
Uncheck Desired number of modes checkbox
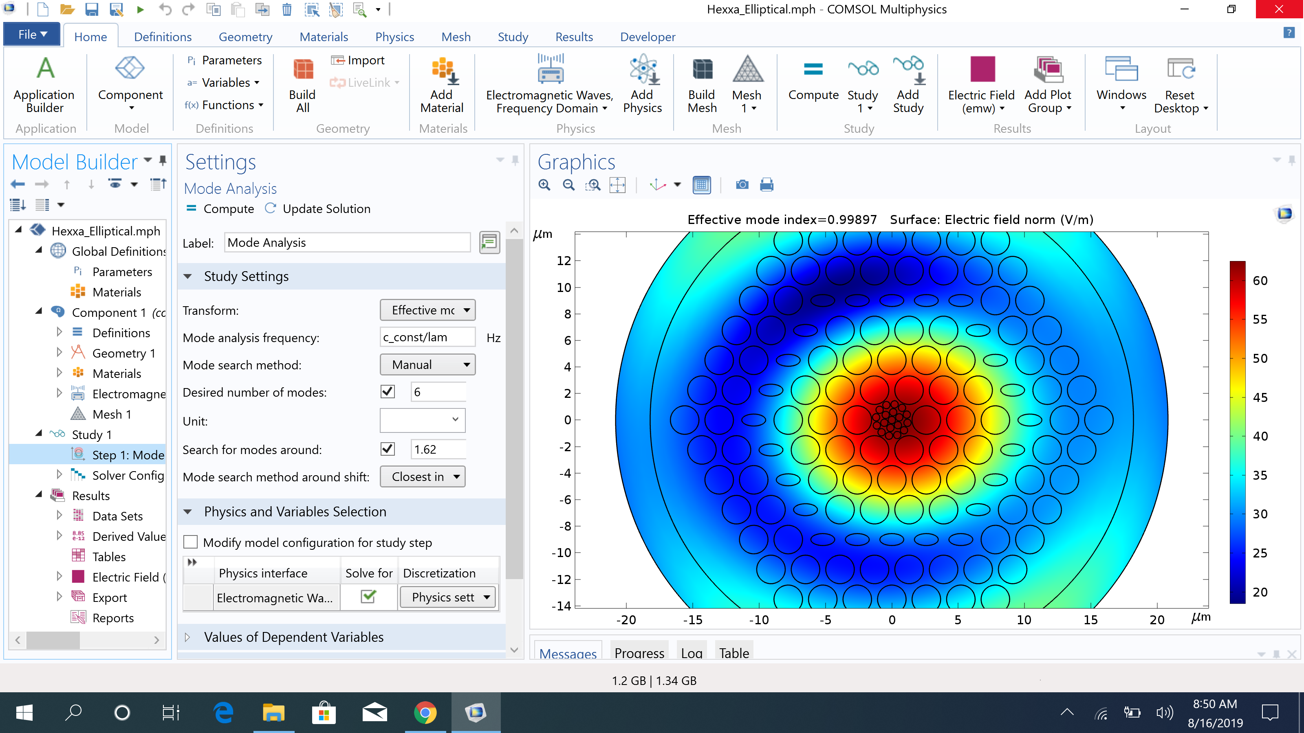(x=388, y=391)
